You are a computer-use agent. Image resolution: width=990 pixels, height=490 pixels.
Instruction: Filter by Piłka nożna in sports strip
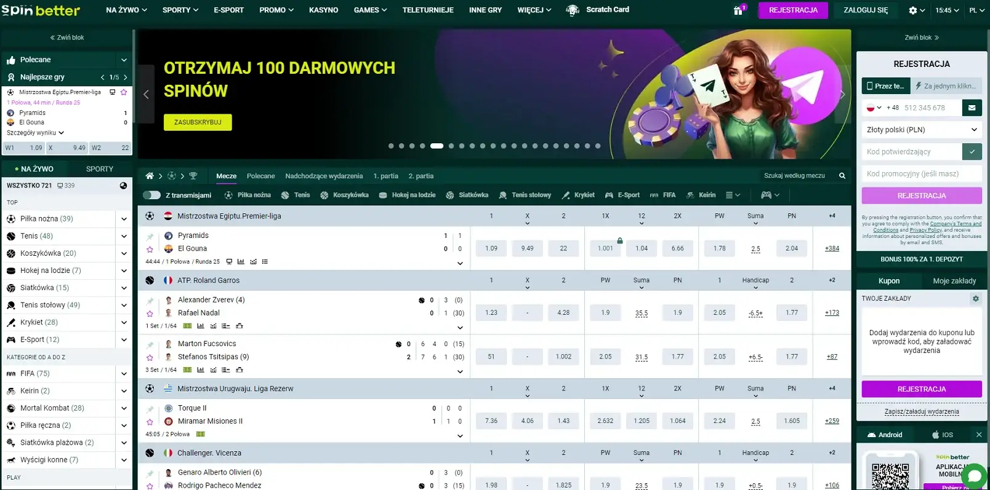coord(247,195)
